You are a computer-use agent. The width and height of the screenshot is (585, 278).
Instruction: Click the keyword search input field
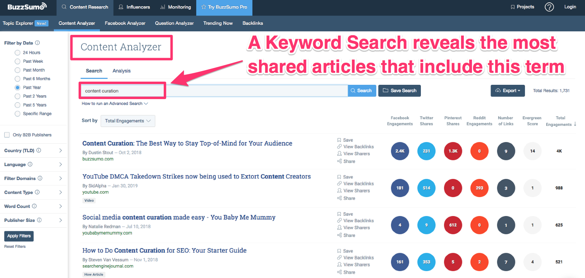coord(214,91)
